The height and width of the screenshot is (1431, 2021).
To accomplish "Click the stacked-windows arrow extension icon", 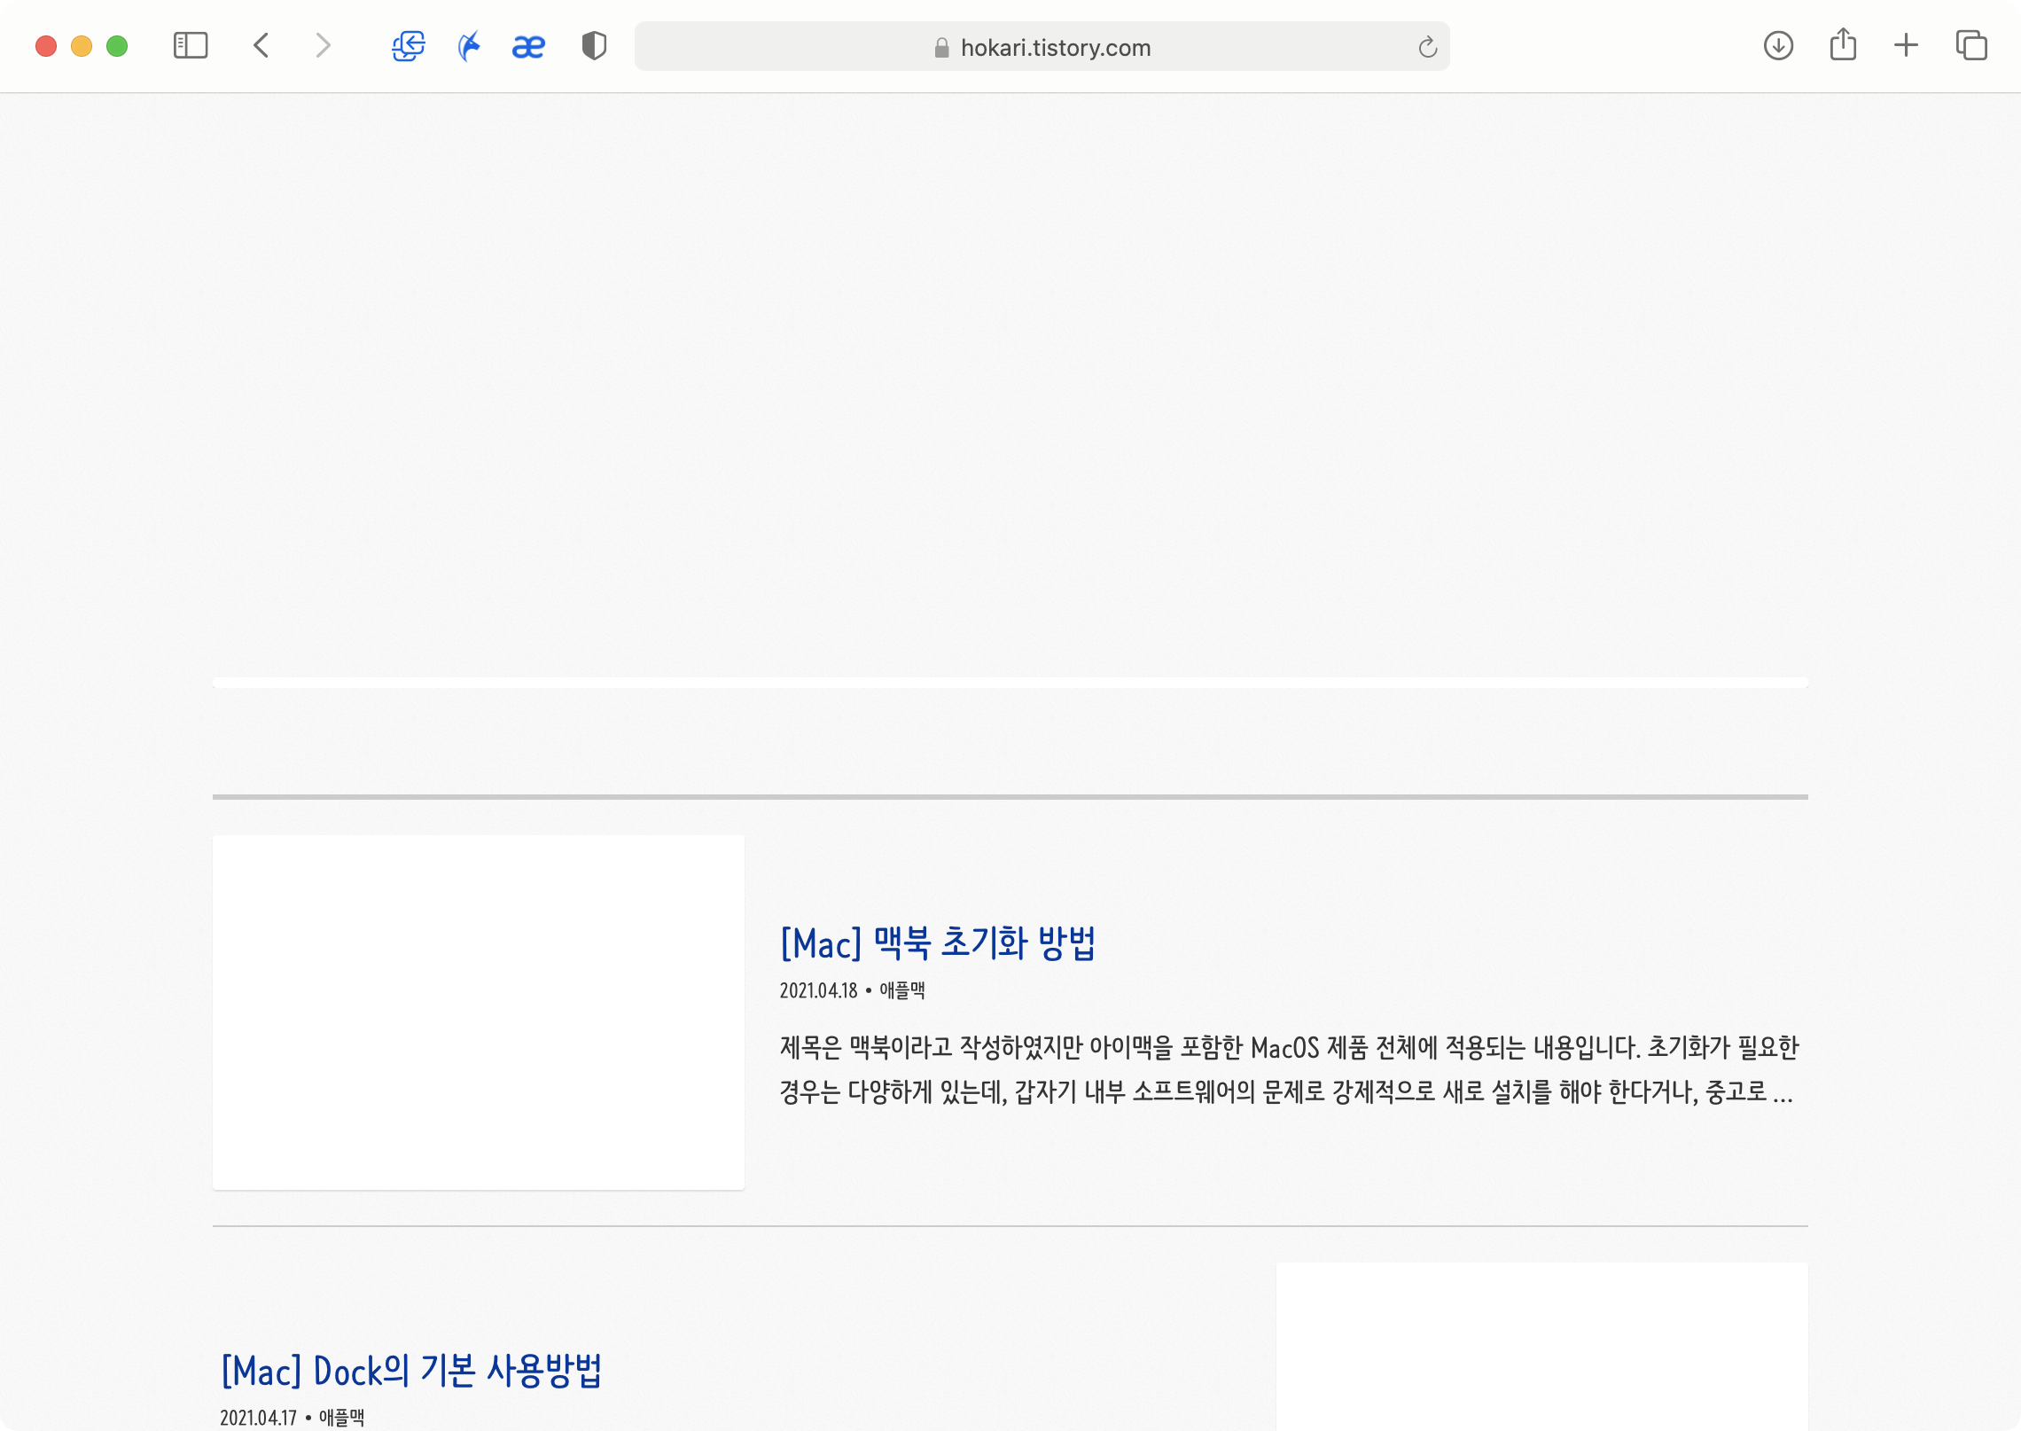I will tap(409, 46).
